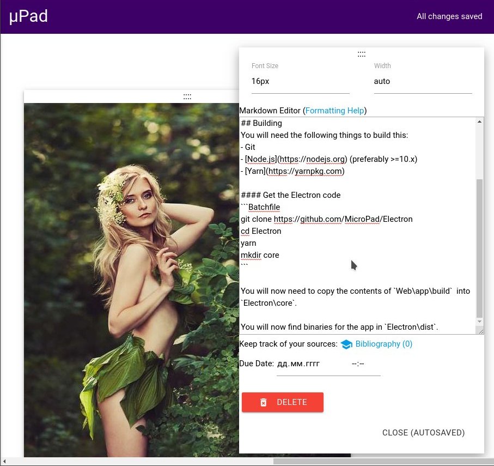
Task: Click the horizontal scrollbar thumb at bottom
Action: click(x=381, y=461)
